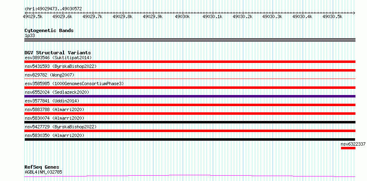The height and width of the screenshot is (181, 367).
Task: Select the red bar under esv3893546
Action: 190,62
